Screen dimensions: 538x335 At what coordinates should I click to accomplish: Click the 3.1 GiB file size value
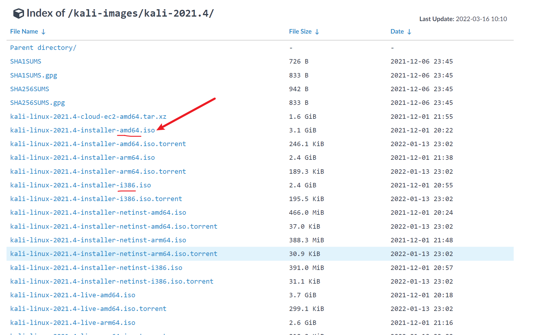[x=303, y=130]
